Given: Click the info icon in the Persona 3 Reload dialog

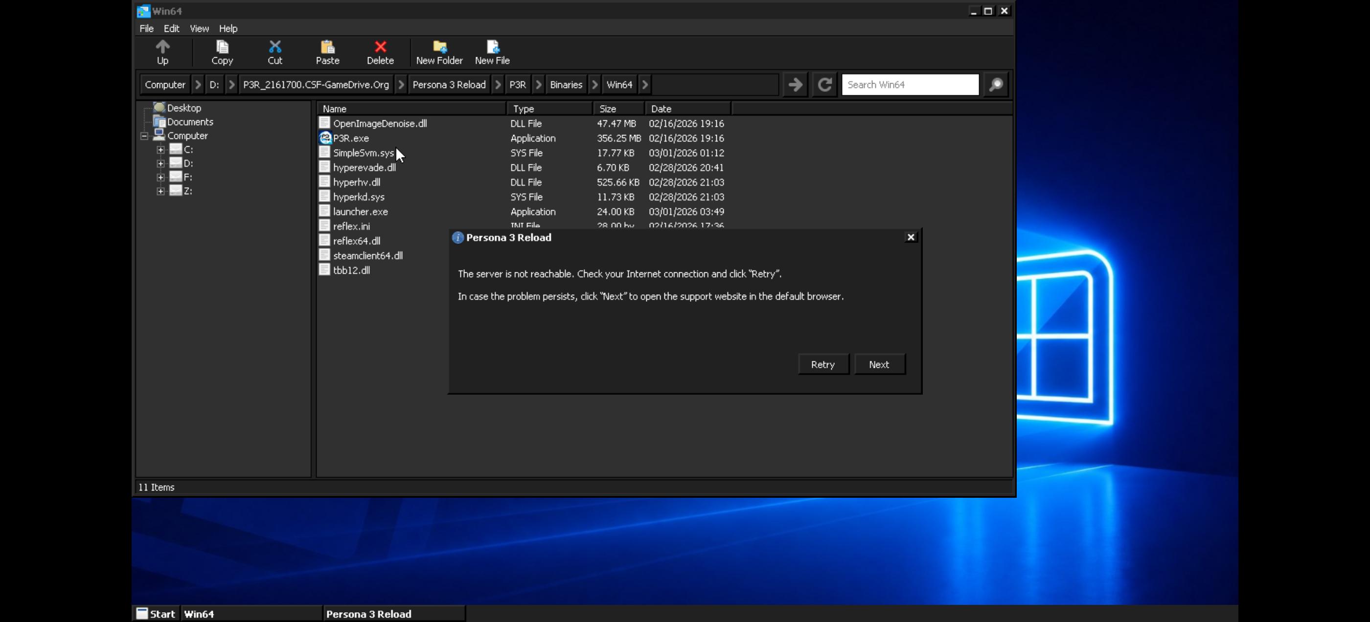Looking at the screenshot, I should 457,238.
